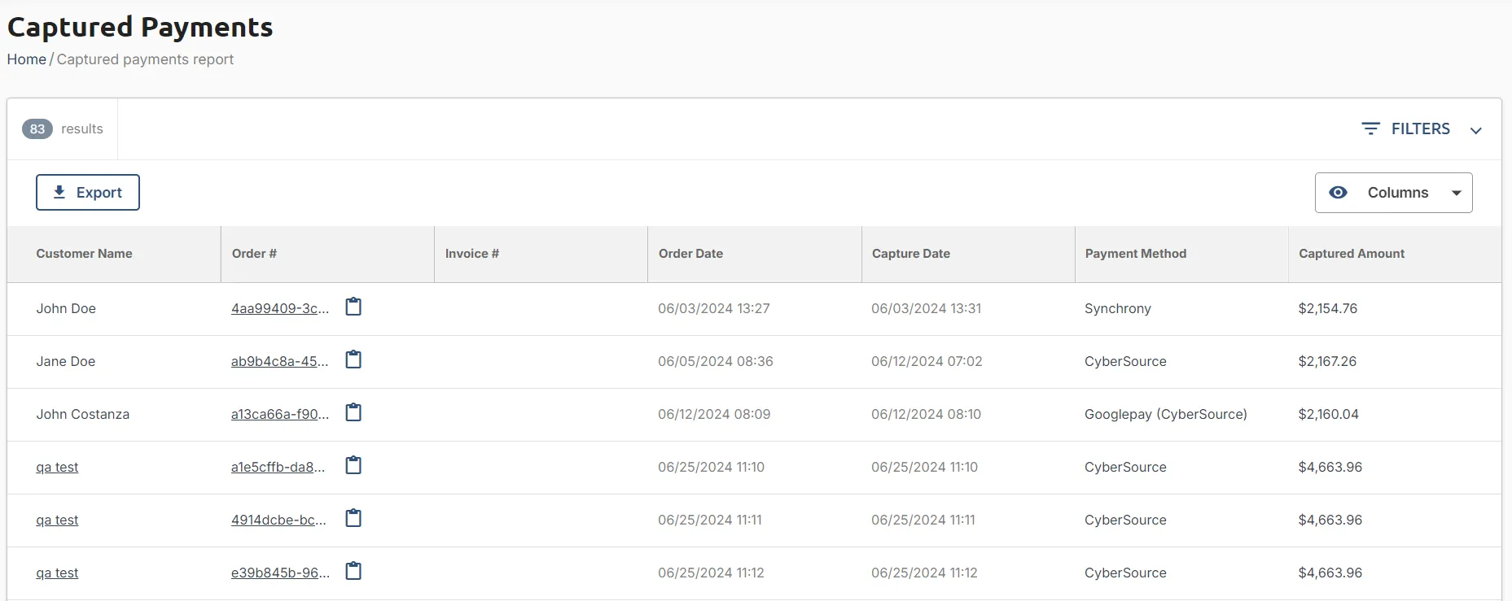The width and height of the screenshot is (1512, 601).
Task: Copy order number a1e5cffb-da8... via clipboard icon
Action: pyautogui.click(x=353, y=465)
